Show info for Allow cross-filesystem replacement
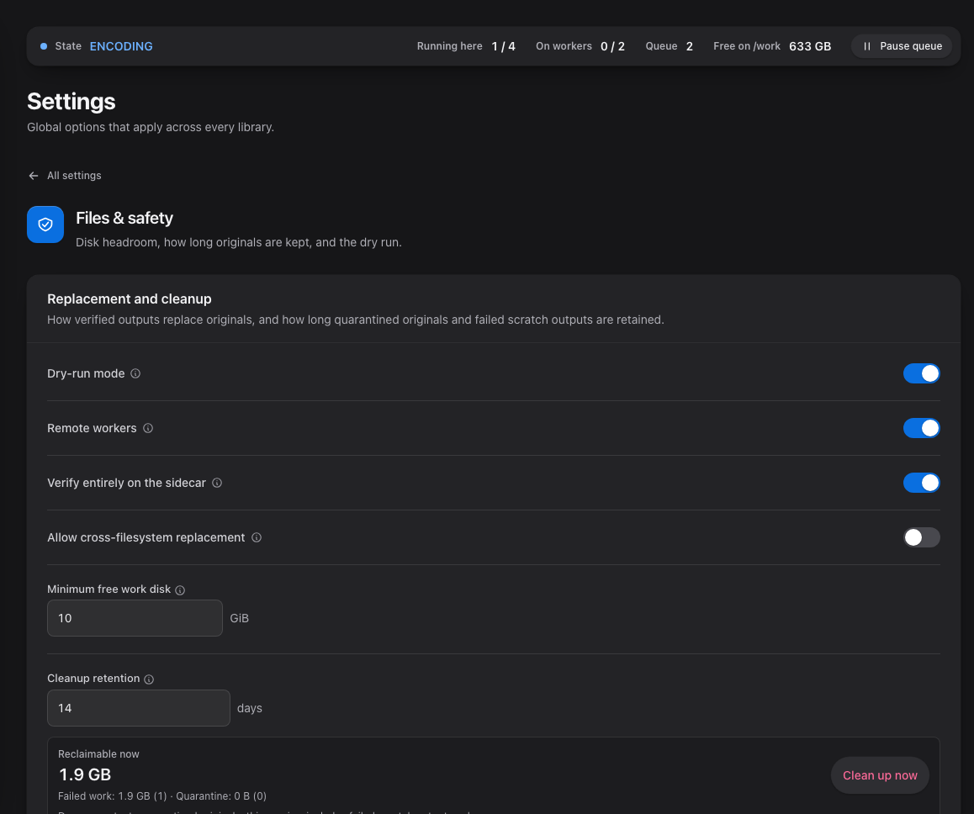974x814 pixels. click(257, 537)
